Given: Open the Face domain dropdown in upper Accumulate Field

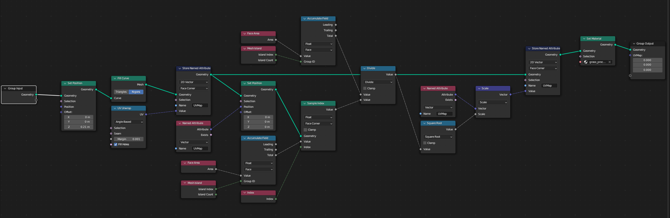Looking at the screenshot, I should [x=318, y=50].
